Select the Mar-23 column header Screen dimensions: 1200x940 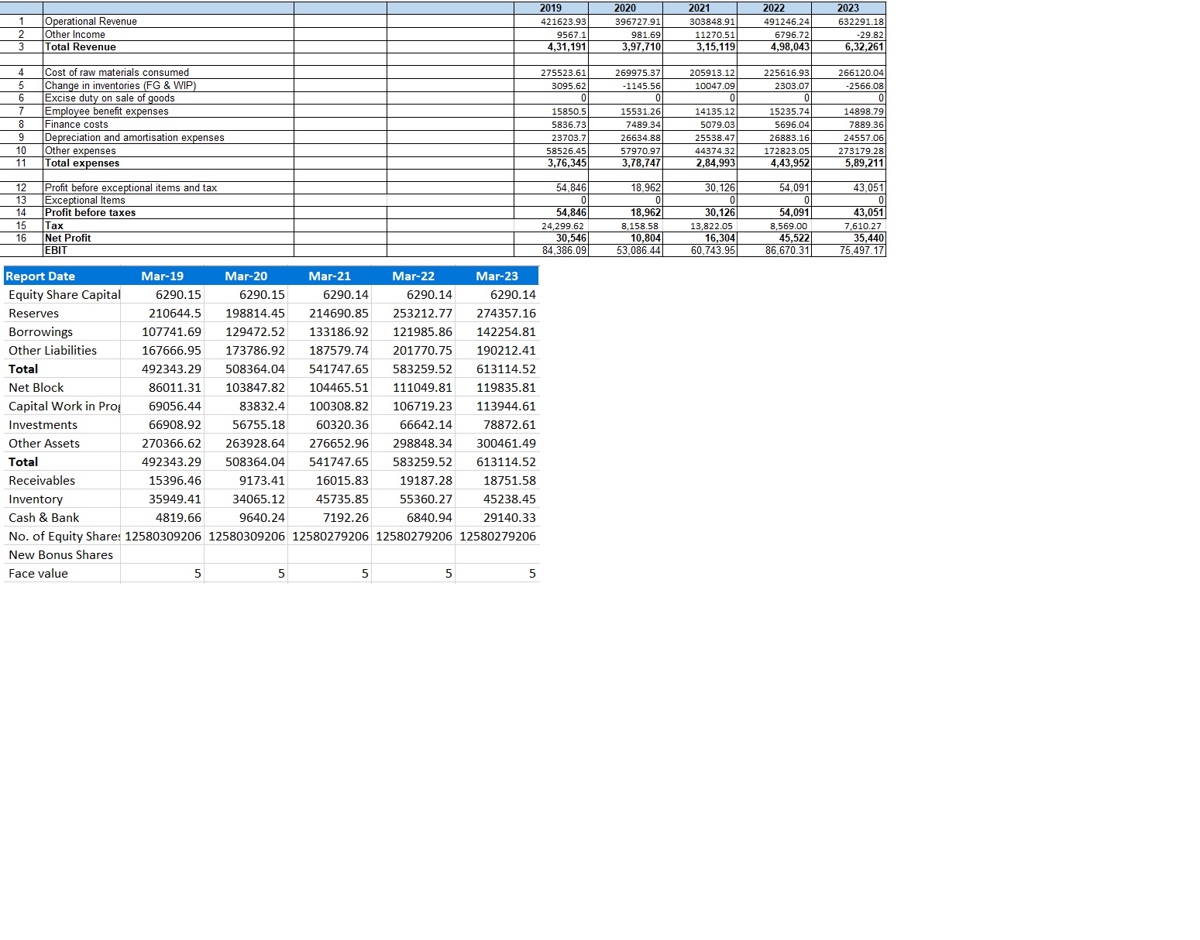[497, 276]
